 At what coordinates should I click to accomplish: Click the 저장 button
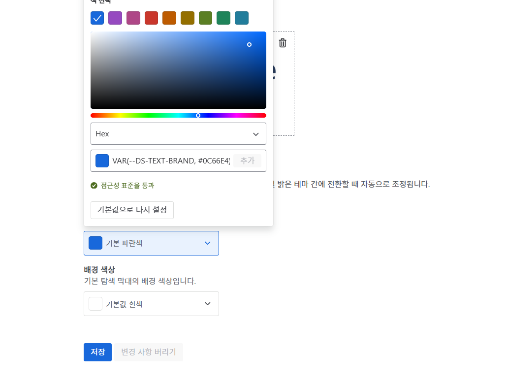[97, 352]
